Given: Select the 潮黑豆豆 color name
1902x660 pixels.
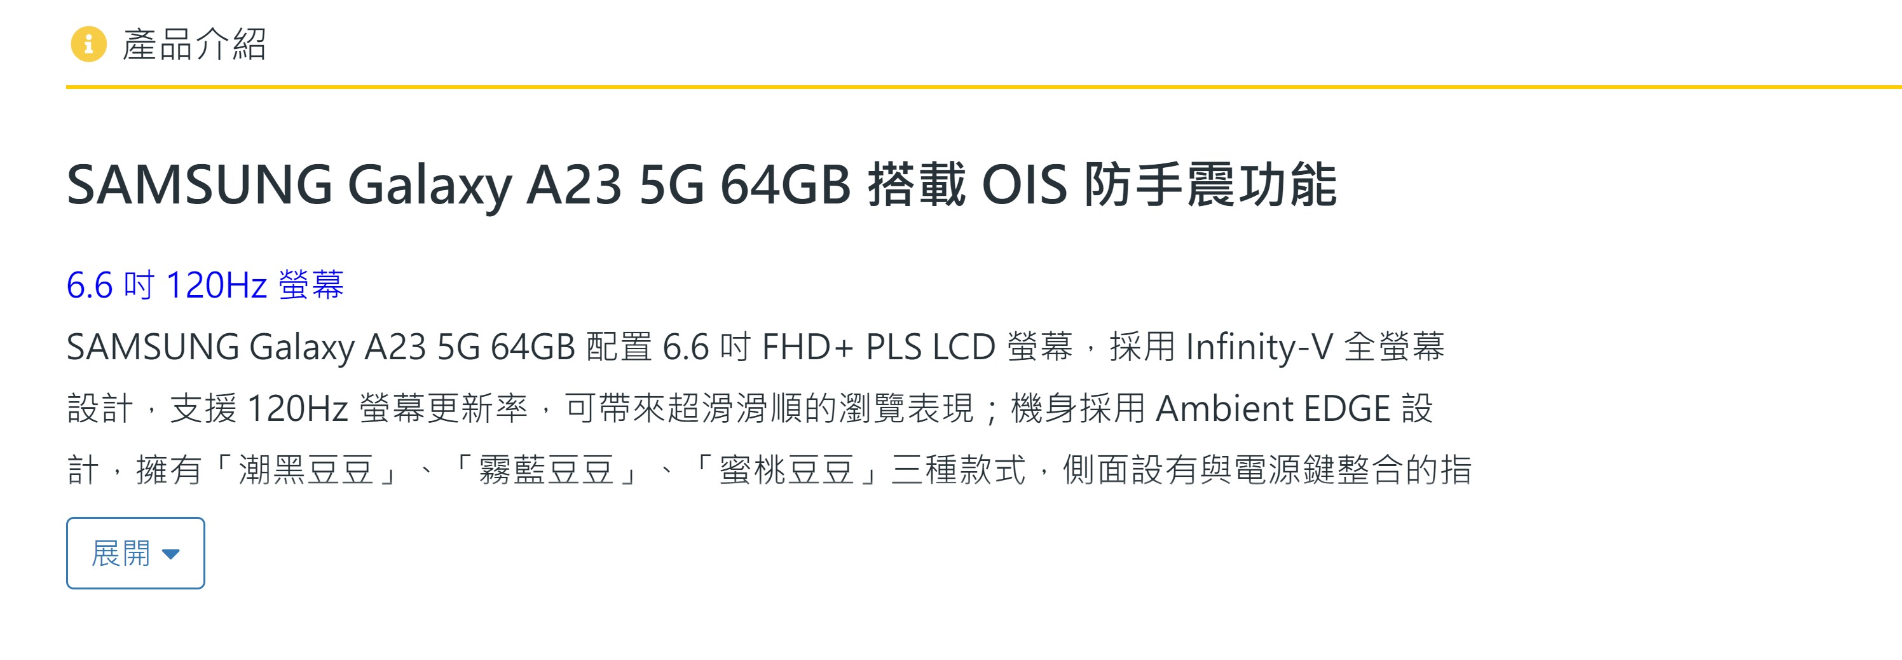Looking at the screenshot, I should 306,469.
